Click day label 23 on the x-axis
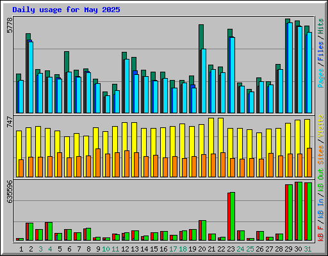 [x=231, y=249]
